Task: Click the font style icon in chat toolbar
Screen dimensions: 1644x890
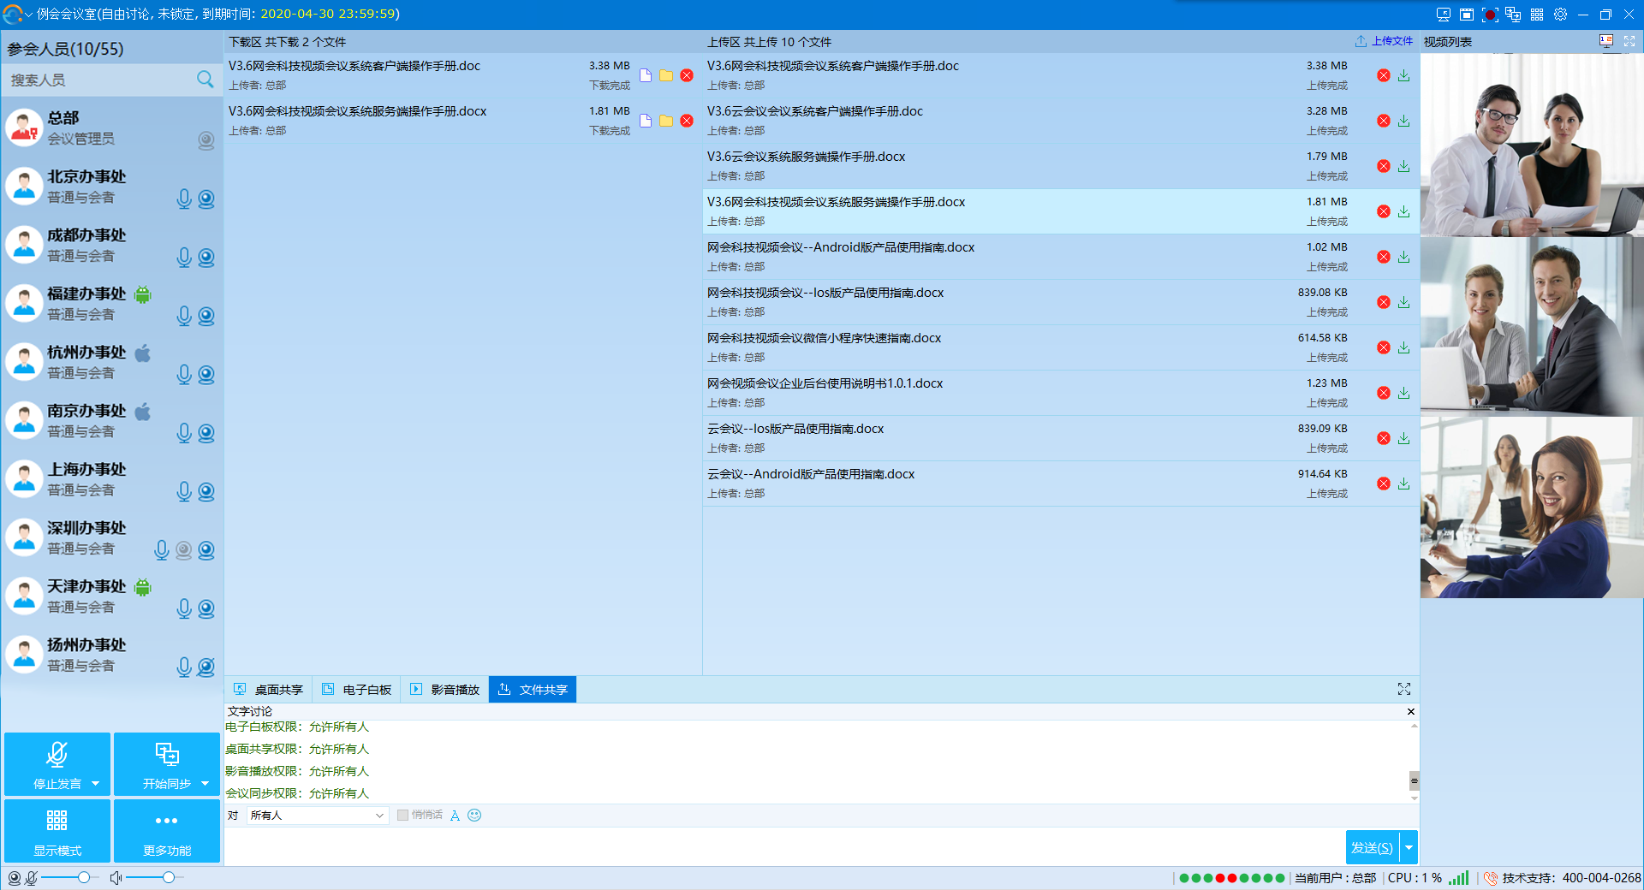Action: (x=455, y=816)
